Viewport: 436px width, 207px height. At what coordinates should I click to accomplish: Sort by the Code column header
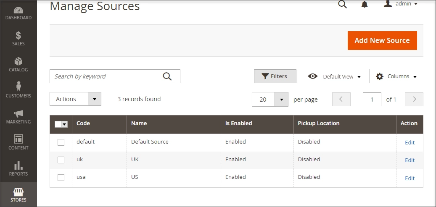(x=99, y=123)
